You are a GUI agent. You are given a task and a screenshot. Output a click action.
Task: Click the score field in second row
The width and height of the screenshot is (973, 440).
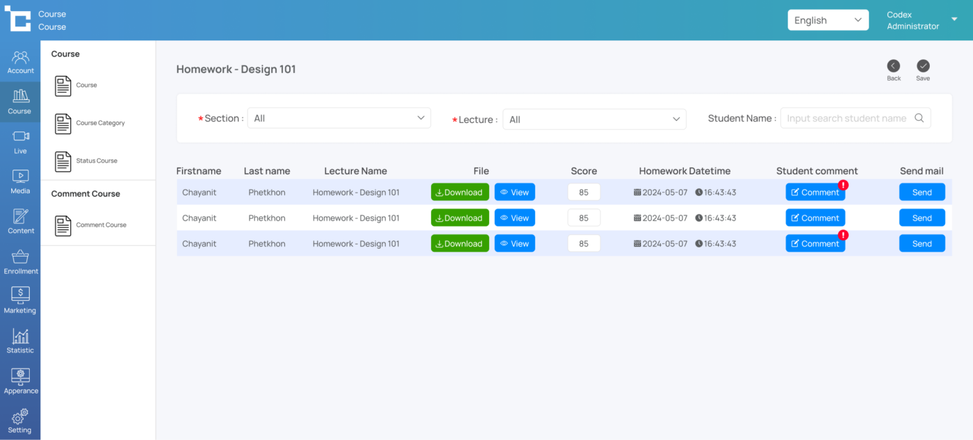click(x=584, y=218)
